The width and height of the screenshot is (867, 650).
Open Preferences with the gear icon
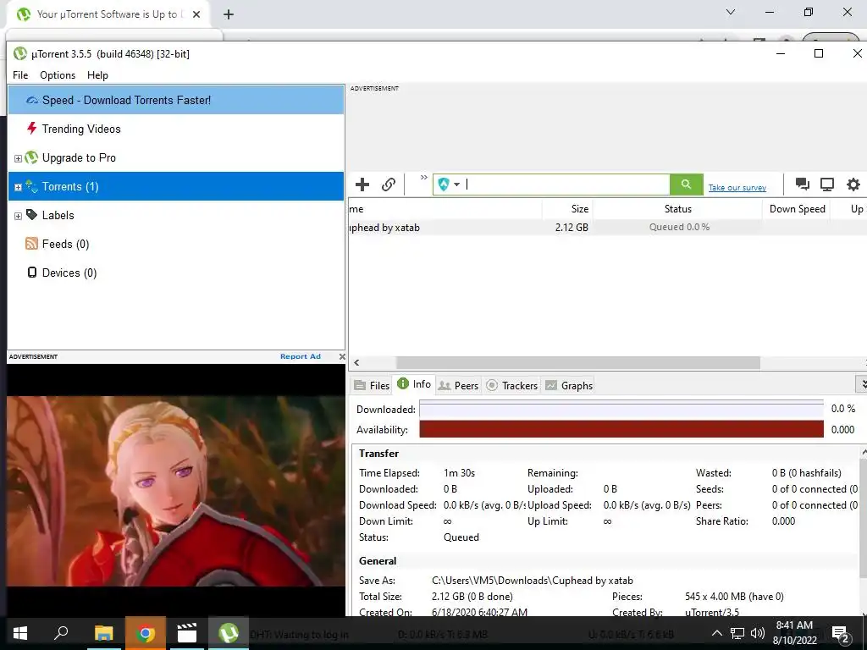(853, 184)
